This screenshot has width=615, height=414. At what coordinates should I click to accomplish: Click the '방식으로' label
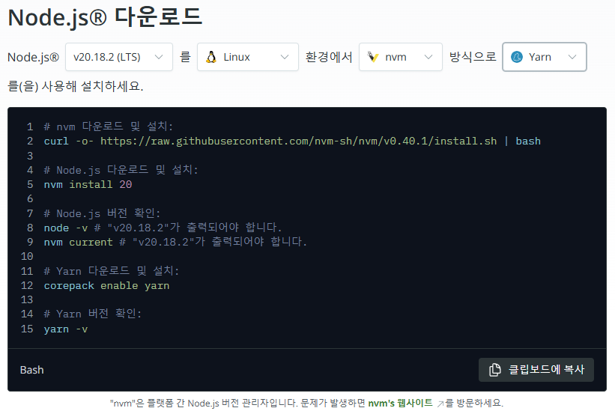(x=473, y=57)
